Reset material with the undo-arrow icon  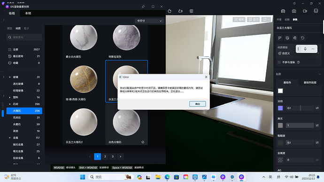point(302,38)
